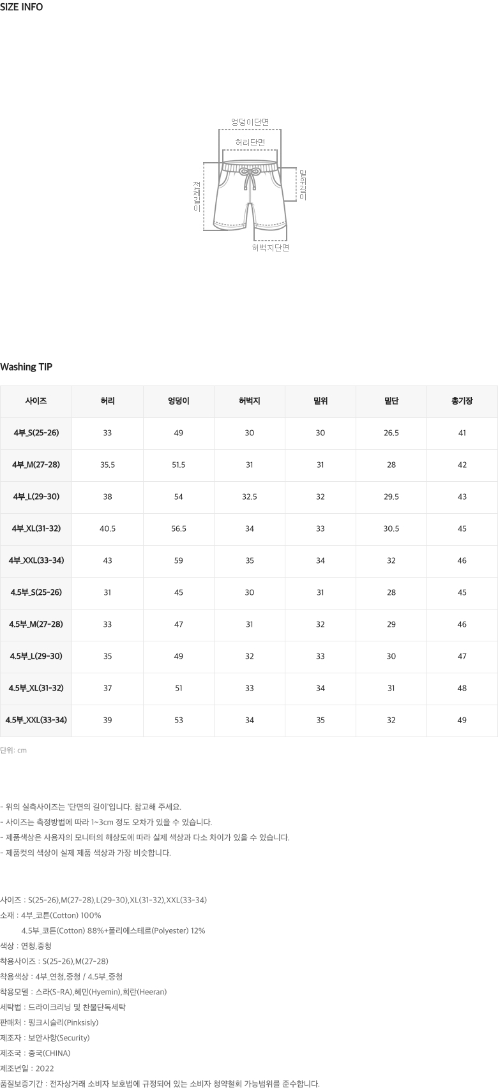
Task: Select the 단위: cm note
Action: tap(13, 751)
